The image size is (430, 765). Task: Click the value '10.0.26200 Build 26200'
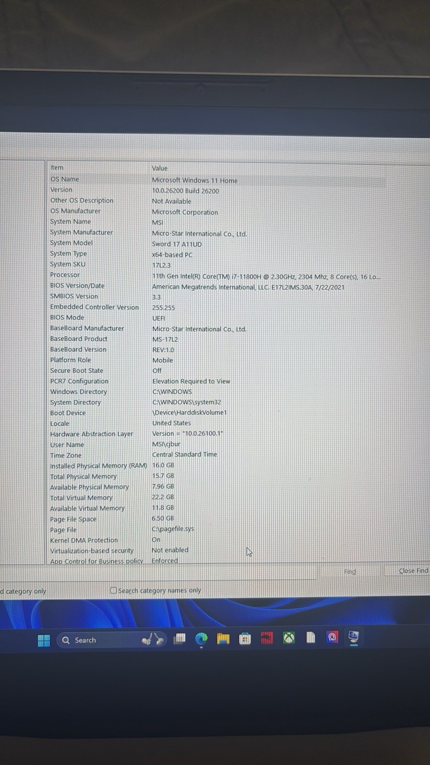click(185, 191)
